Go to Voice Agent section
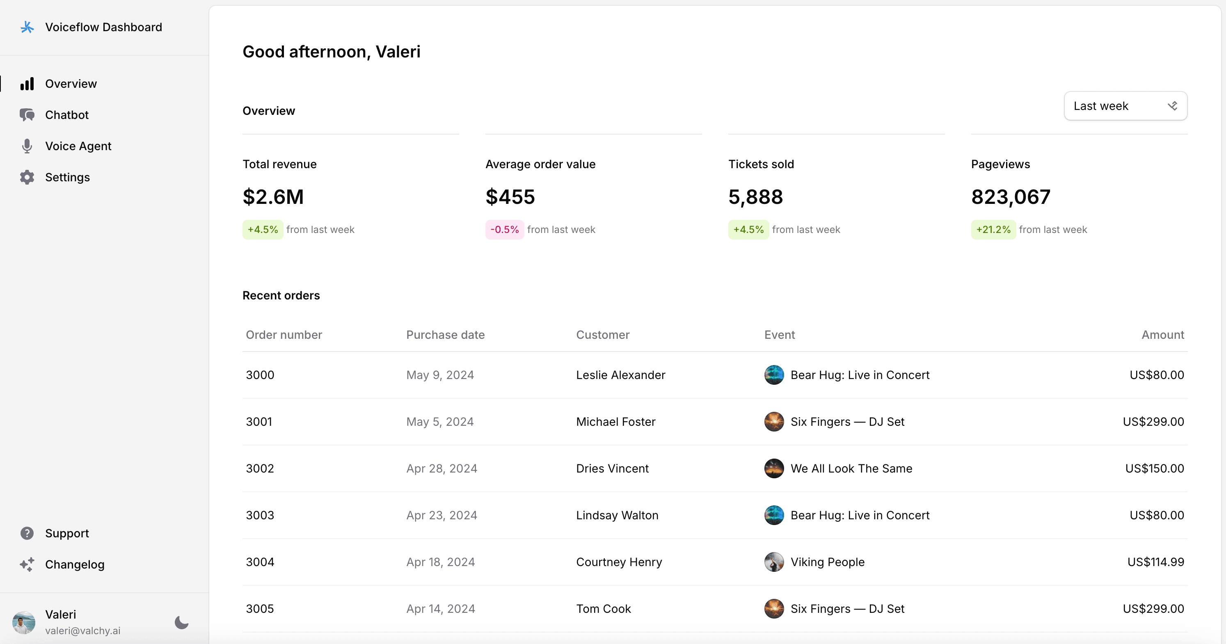Image resolution: width=1226 pixels, height=644 pixels. (x=78, y=146)
